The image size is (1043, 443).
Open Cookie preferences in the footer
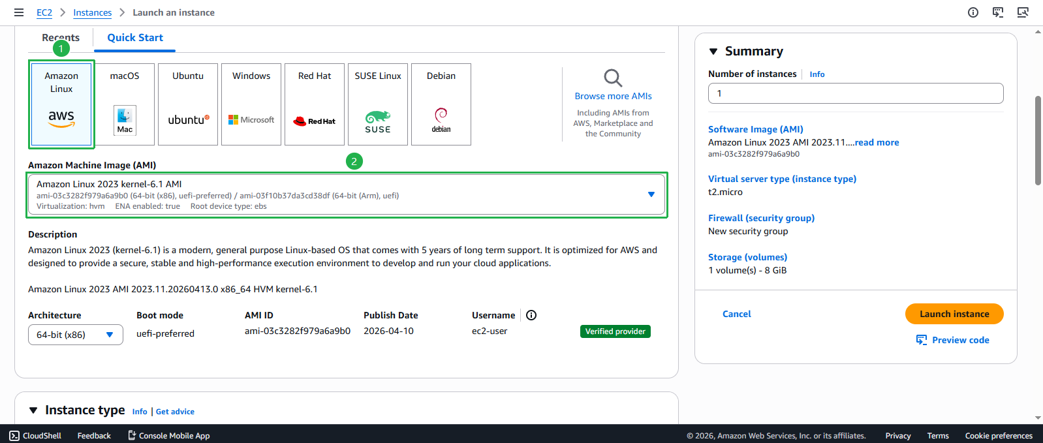tap(999, 436)
